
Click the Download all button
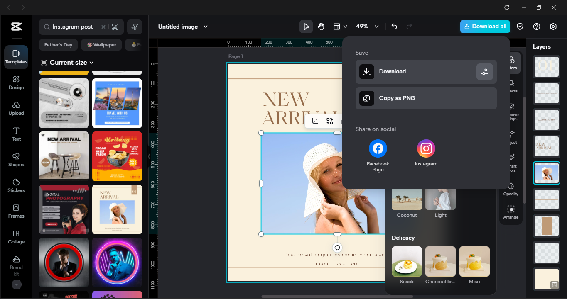485,26
